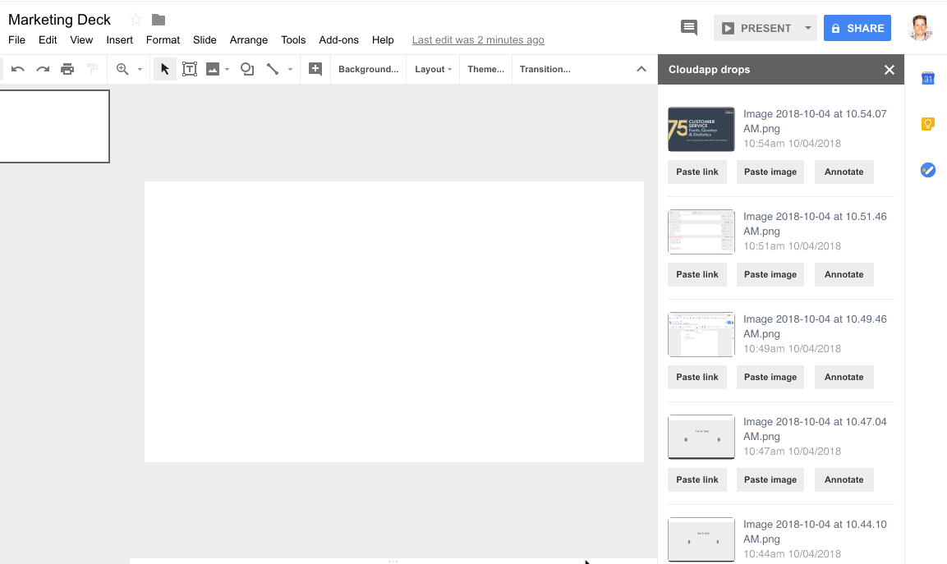The height and width of the screenshot is (564, 947).
Task: Click thumbnail of 10.49.46 AM image drop
Action: tap(701, 334)
